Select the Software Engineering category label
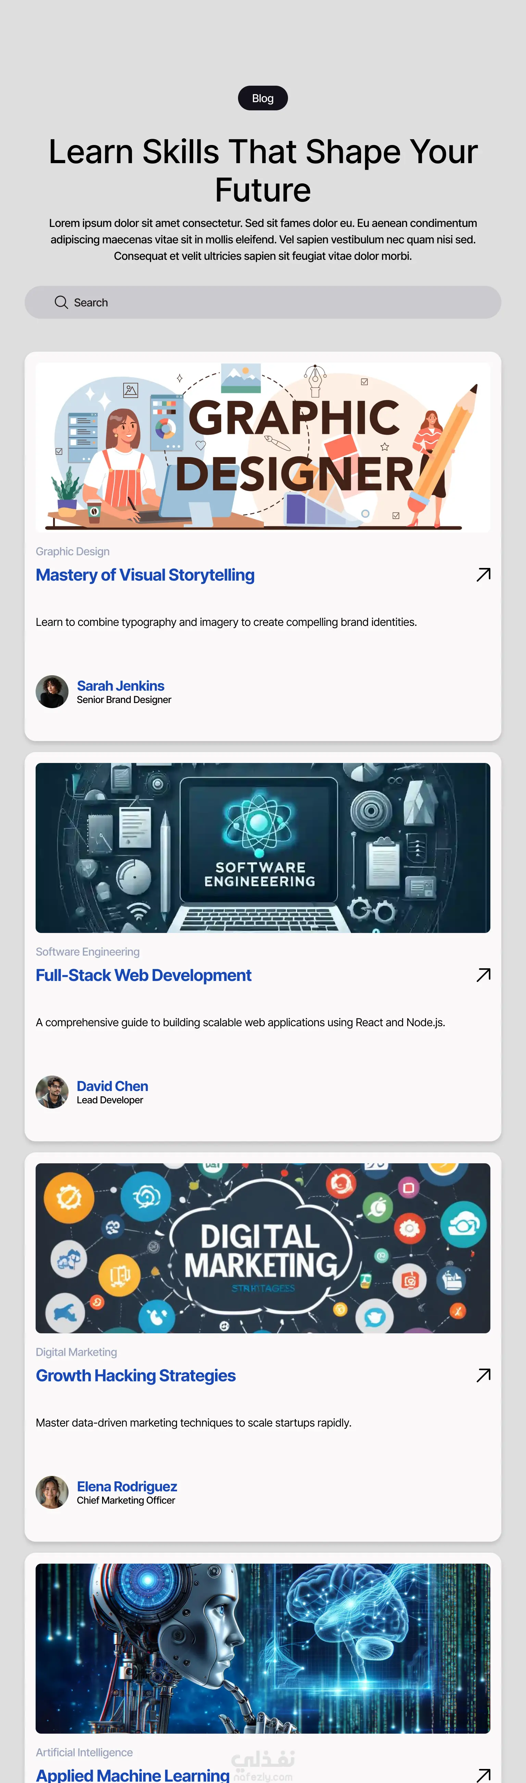This screenshot has width=526, height=1783. (88, 952)
